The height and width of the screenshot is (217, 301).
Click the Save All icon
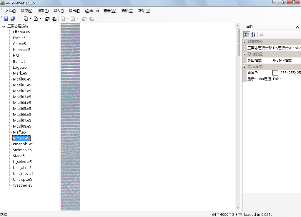click(x=13, y=19)
